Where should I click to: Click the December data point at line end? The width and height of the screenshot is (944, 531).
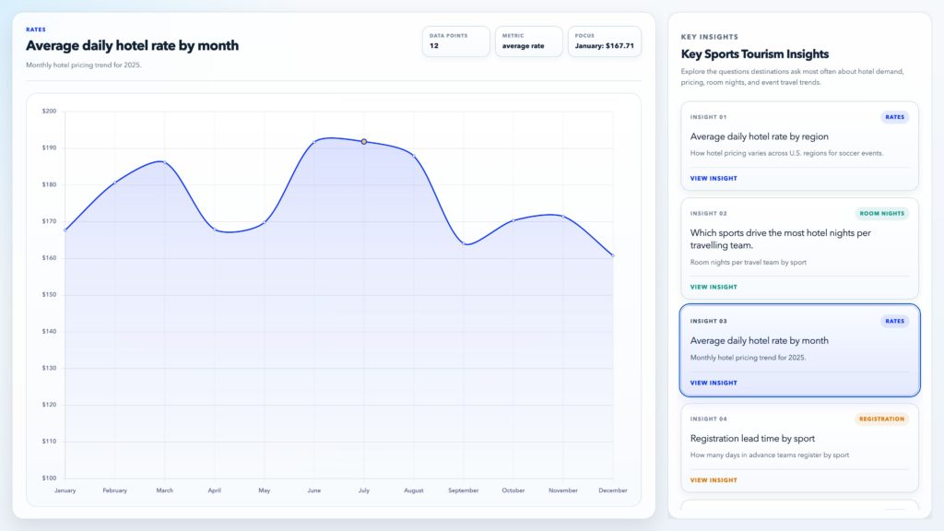pos(613,255)
